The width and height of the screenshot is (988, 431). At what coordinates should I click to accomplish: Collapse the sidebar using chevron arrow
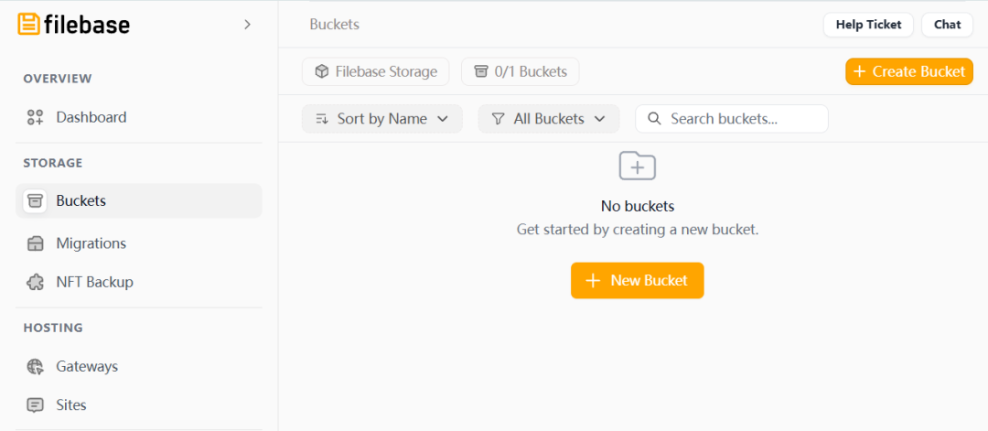[248, 25]
